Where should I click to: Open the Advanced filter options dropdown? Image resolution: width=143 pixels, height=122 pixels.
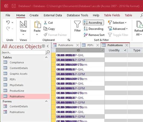[118, 29]
